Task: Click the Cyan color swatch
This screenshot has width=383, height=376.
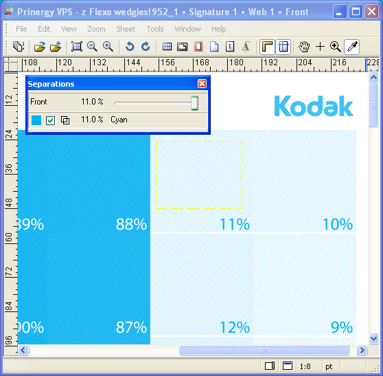Action: 36,120
